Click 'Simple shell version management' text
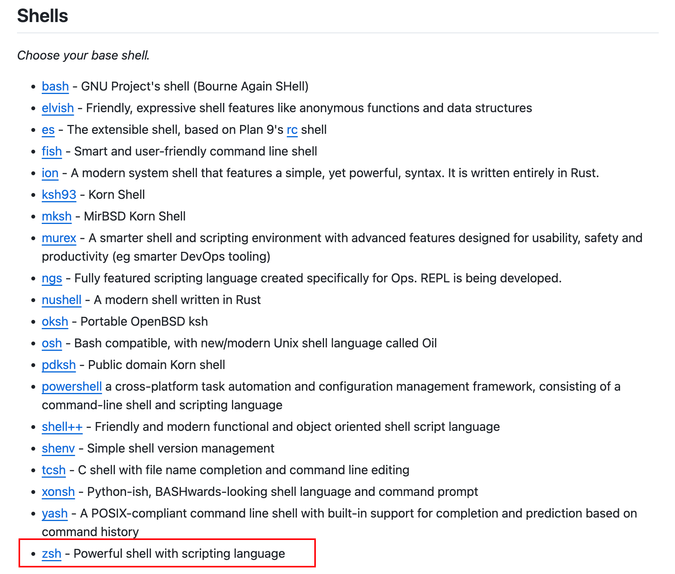Viewport: 675px width, 574px height. (x=181, y=448)
